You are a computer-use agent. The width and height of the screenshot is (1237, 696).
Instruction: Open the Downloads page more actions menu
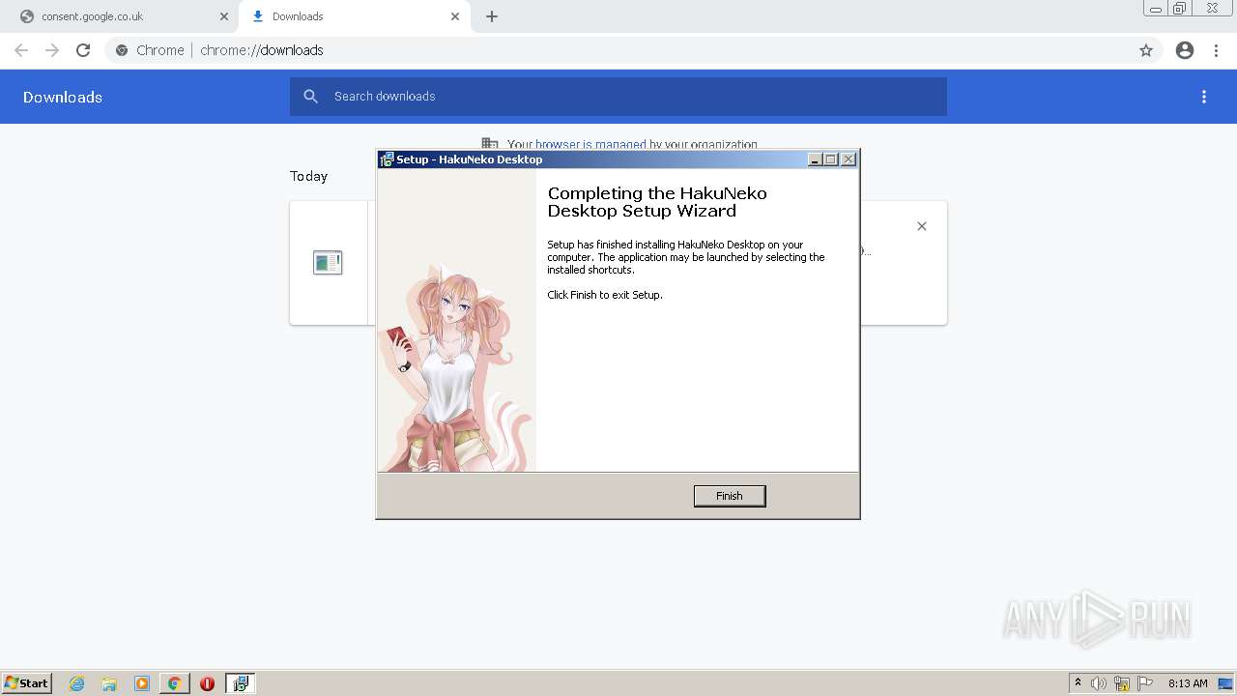[x=1204, y=97]
